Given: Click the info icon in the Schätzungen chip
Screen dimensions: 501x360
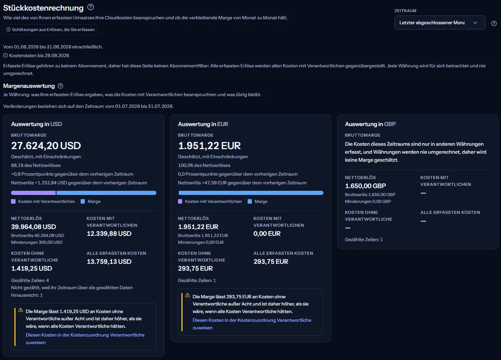Looking at the screenshot, I should (8, 30).
